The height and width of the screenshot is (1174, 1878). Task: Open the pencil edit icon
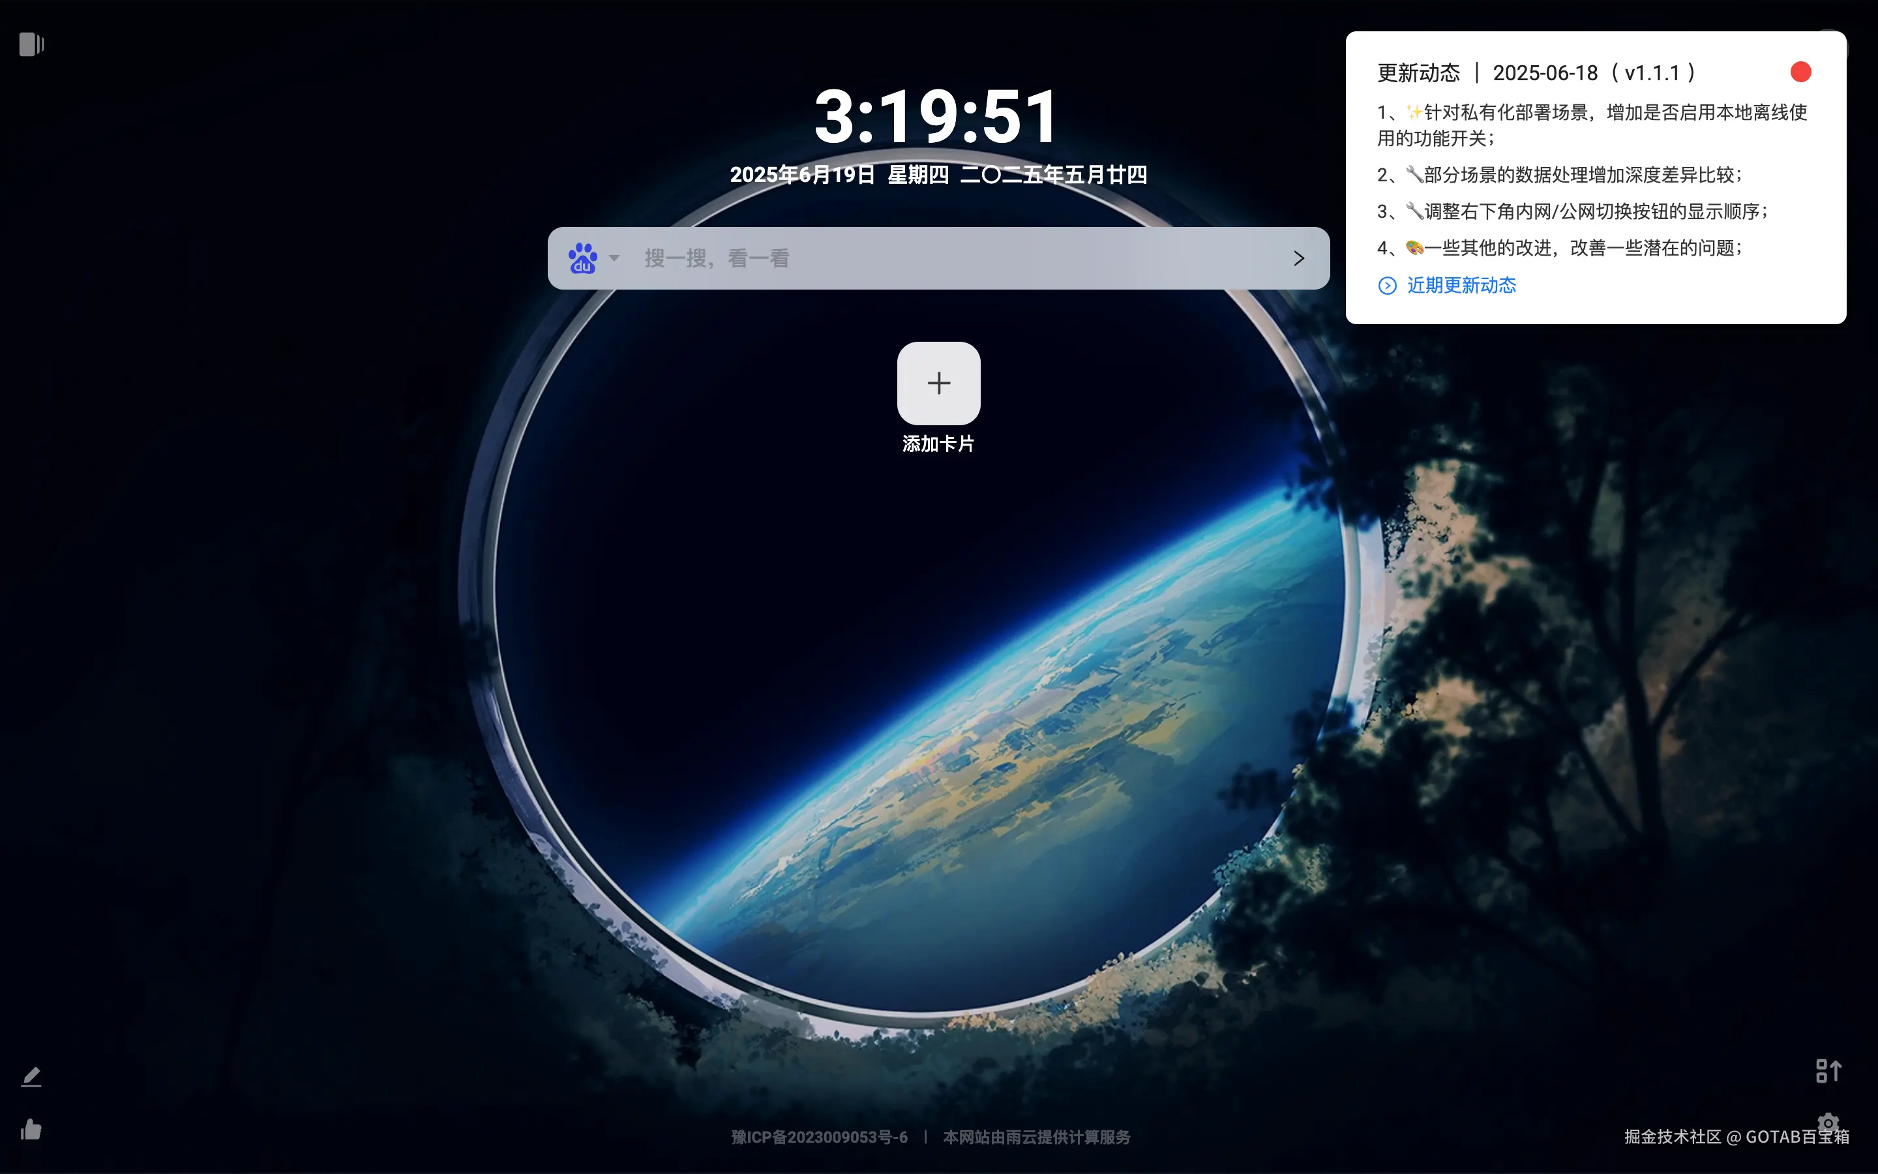(31, 1076)
